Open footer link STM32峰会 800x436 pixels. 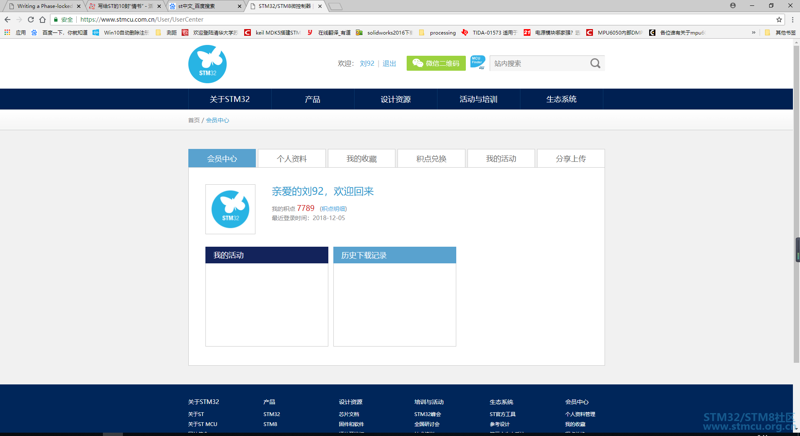click(427, 414)
